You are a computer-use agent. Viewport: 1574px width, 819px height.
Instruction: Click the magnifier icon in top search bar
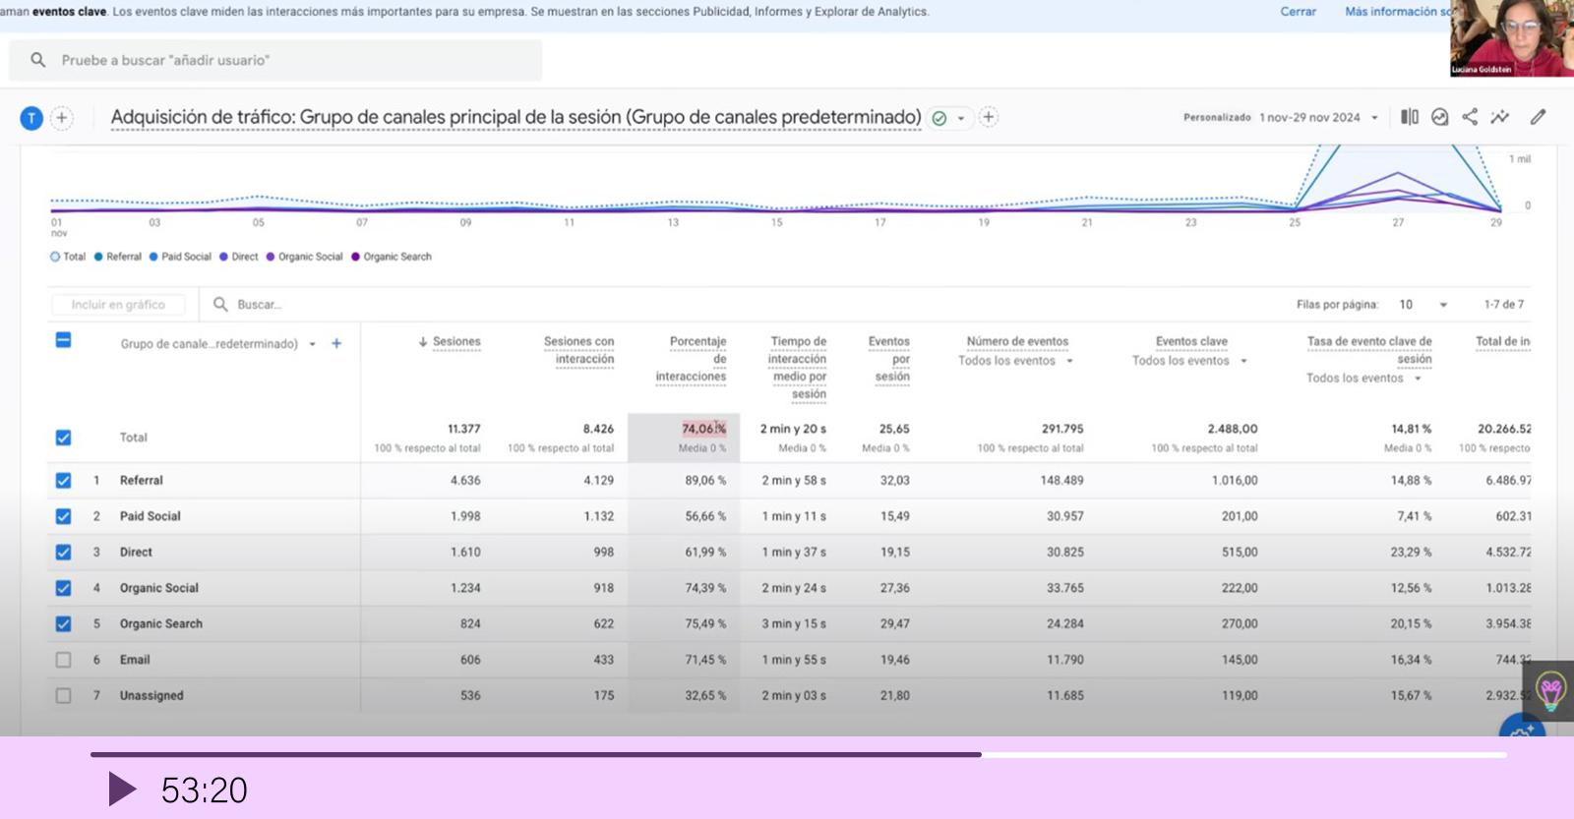point(38,60)
